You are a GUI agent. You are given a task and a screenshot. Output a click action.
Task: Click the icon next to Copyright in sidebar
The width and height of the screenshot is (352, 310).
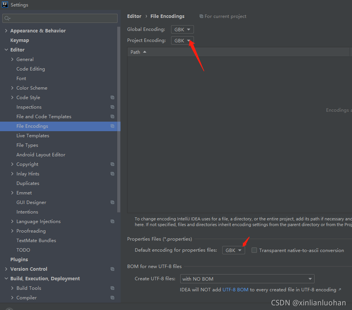click(112, 164)
